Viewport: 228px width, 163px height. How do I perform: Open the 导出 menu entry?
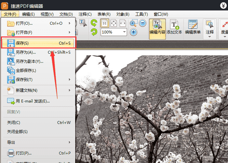(x=38, y=142)
